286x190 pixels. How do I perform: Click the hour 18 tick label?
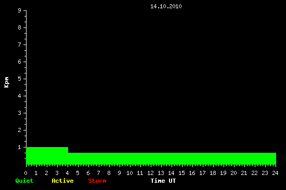click(x=213, y=173)
